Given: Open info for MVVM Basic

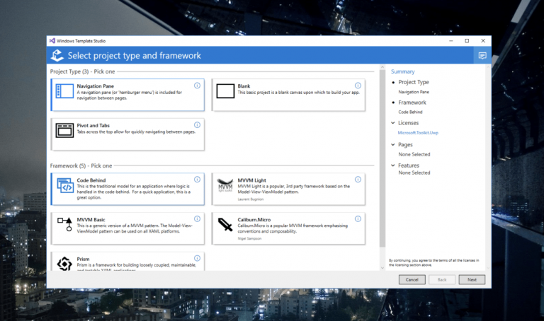Looking at the screenshot, I should (197, 219).
